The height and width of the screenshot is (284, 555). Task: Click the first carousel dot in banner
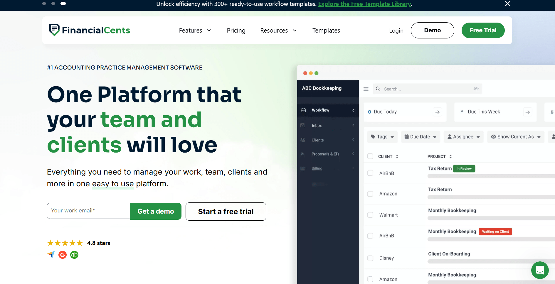(x=44, y=4)
